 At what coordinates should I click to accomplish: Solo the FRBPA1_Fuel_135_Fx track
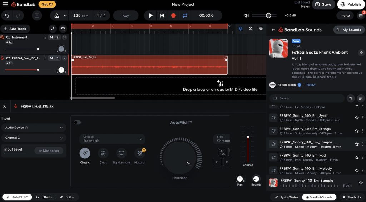(x=57, y=58)
